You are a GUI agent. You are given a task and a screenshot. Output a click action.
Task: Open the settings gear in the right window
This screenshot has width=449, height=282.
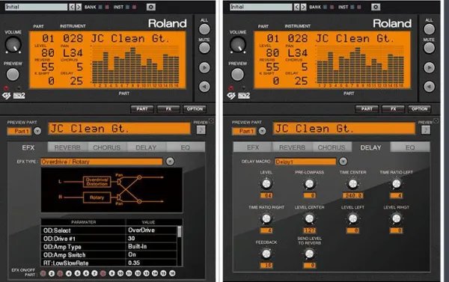(376, 7)
